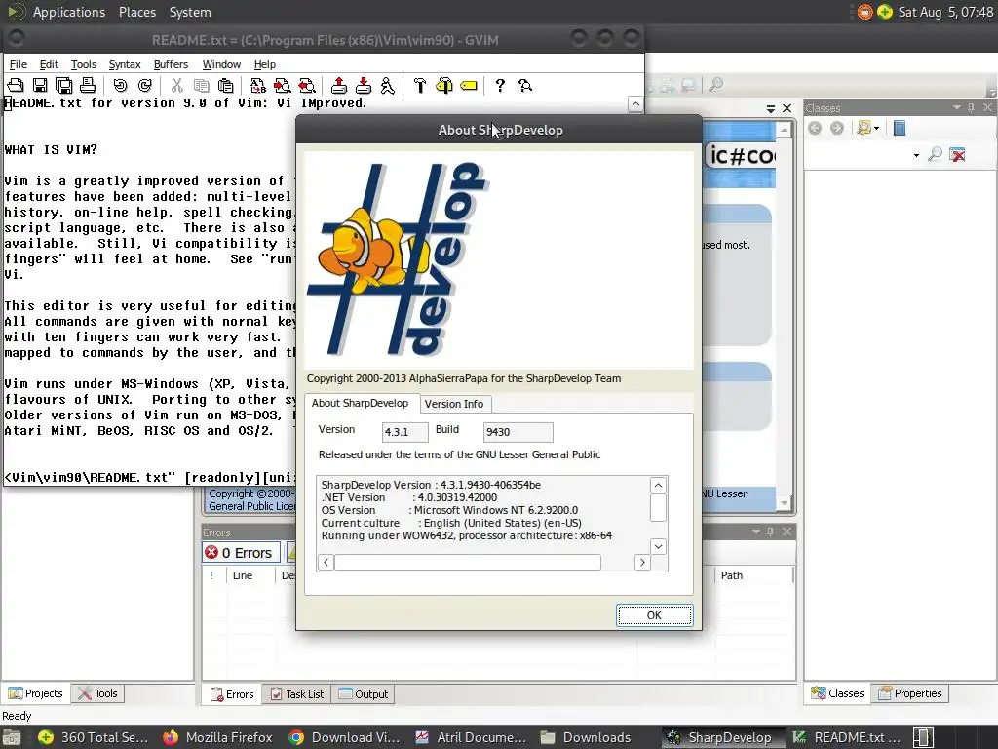The image size is (998, 749).
Task: Click the Open file icon in GVIM toolbar
Action: tap(16, 86)
